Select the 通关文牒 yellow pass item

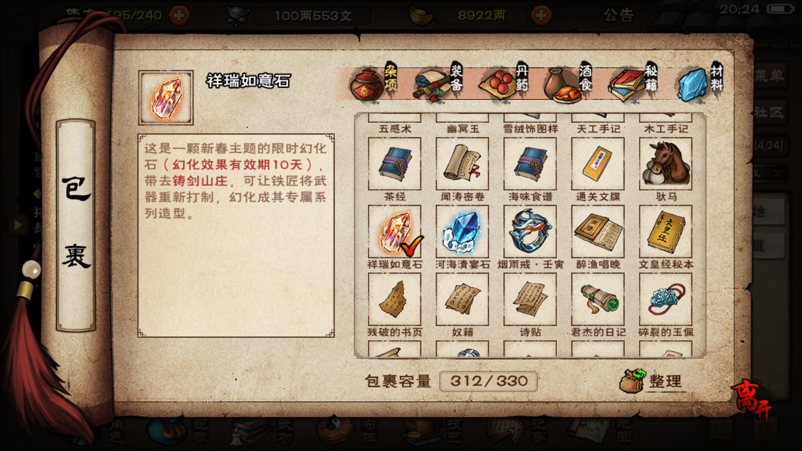click(598, 164)
